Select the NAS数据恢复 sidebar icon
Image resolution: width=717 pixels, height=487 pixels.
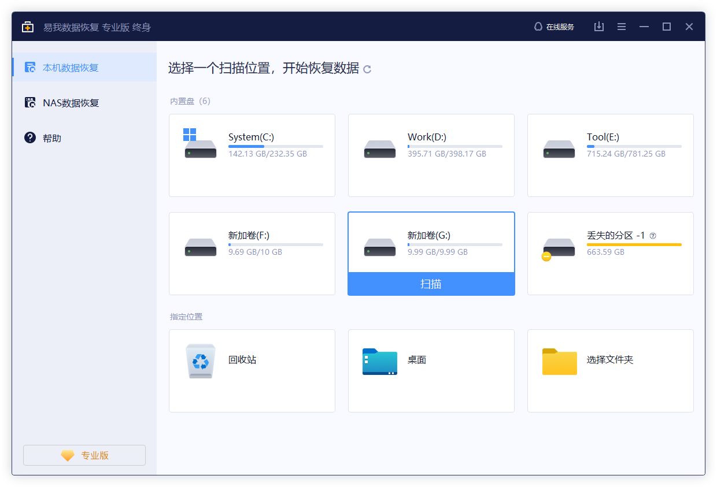point(29,102)
